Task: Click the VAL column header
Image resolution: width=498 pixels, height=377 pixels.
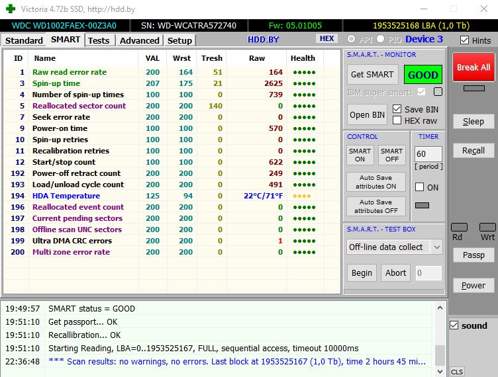Action: pyautogui.click(x=152, y=58)
